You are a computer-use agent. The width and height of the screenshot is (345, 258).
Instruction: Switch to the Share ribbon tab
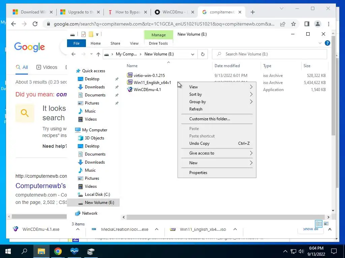click(x=115, y=43)
